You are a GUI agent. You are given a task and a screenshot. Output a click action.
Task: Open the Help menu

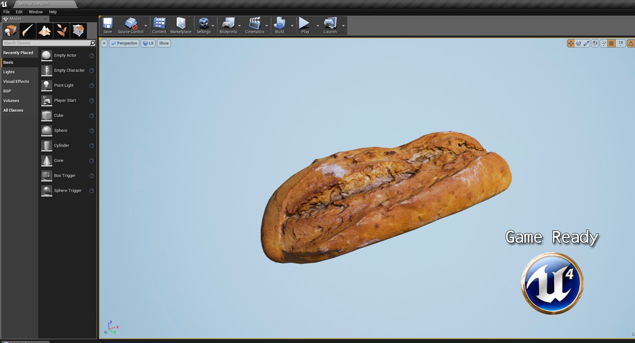53,12
